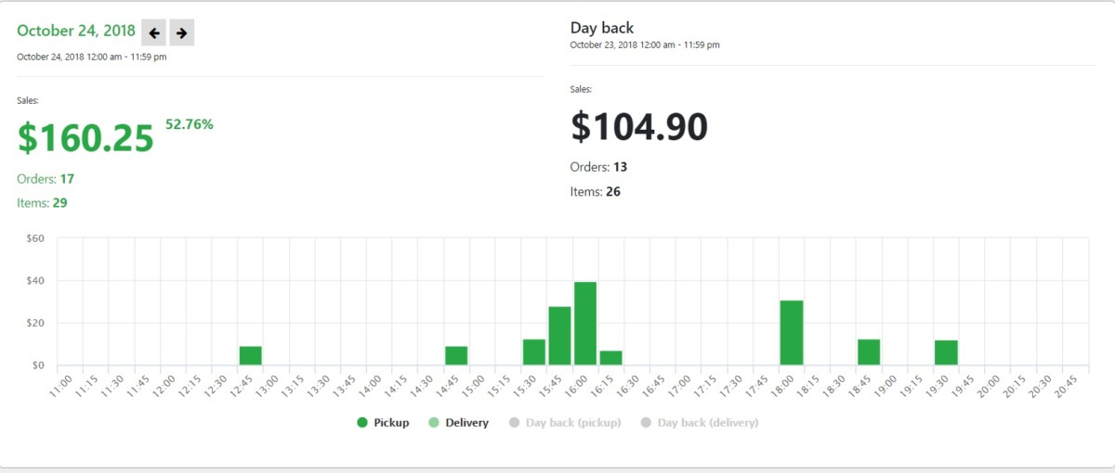1115x473 pixels.
Task: Go to the previous day with left arrow
Action: (x=154, y=32)
